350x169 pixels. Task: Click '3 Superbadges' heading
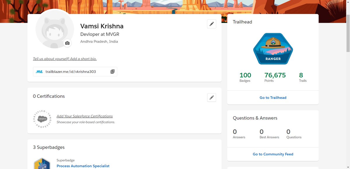[x=49, y=147]
